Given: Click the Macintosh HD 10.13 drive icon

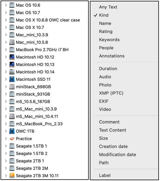Looking at the screenshot, I should point(12,65).
